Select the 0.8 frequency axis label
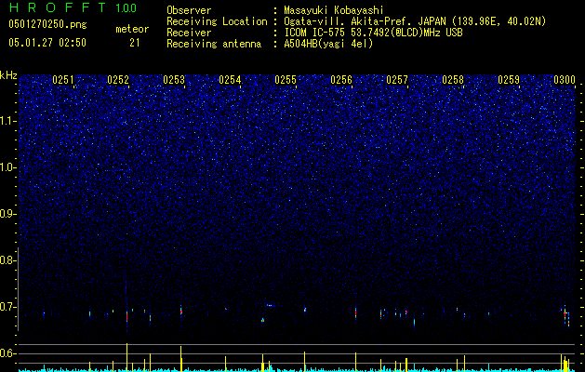This screenshot has width=585, height=372. pos(7,260)
